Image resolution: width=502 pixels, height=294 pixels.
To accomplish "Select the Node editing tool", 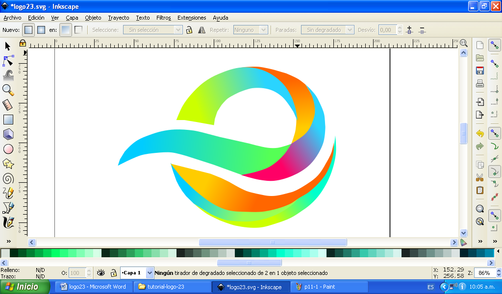I will [x=8, y=61].
